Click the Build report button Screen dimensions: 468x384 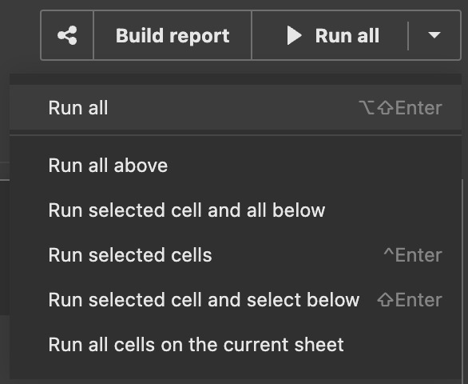tap(173, 35)
